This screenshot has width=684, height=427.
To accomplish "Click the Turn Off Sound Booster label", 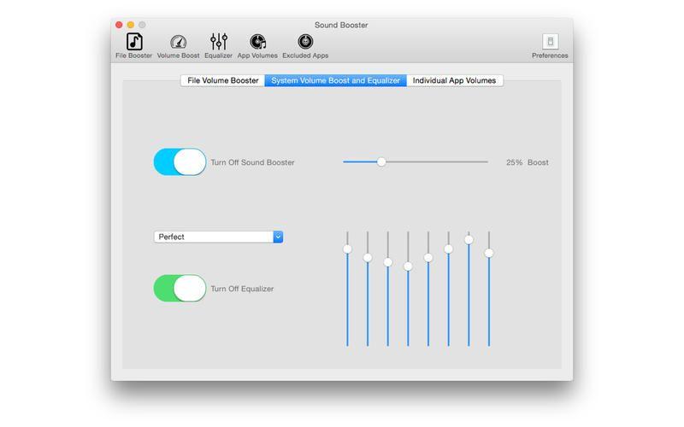I will click(x=252, y=162).
